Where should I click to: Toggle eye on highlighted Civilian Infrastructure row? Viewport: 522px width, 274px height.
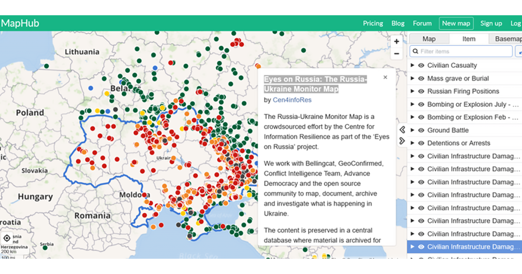(421, 247)
